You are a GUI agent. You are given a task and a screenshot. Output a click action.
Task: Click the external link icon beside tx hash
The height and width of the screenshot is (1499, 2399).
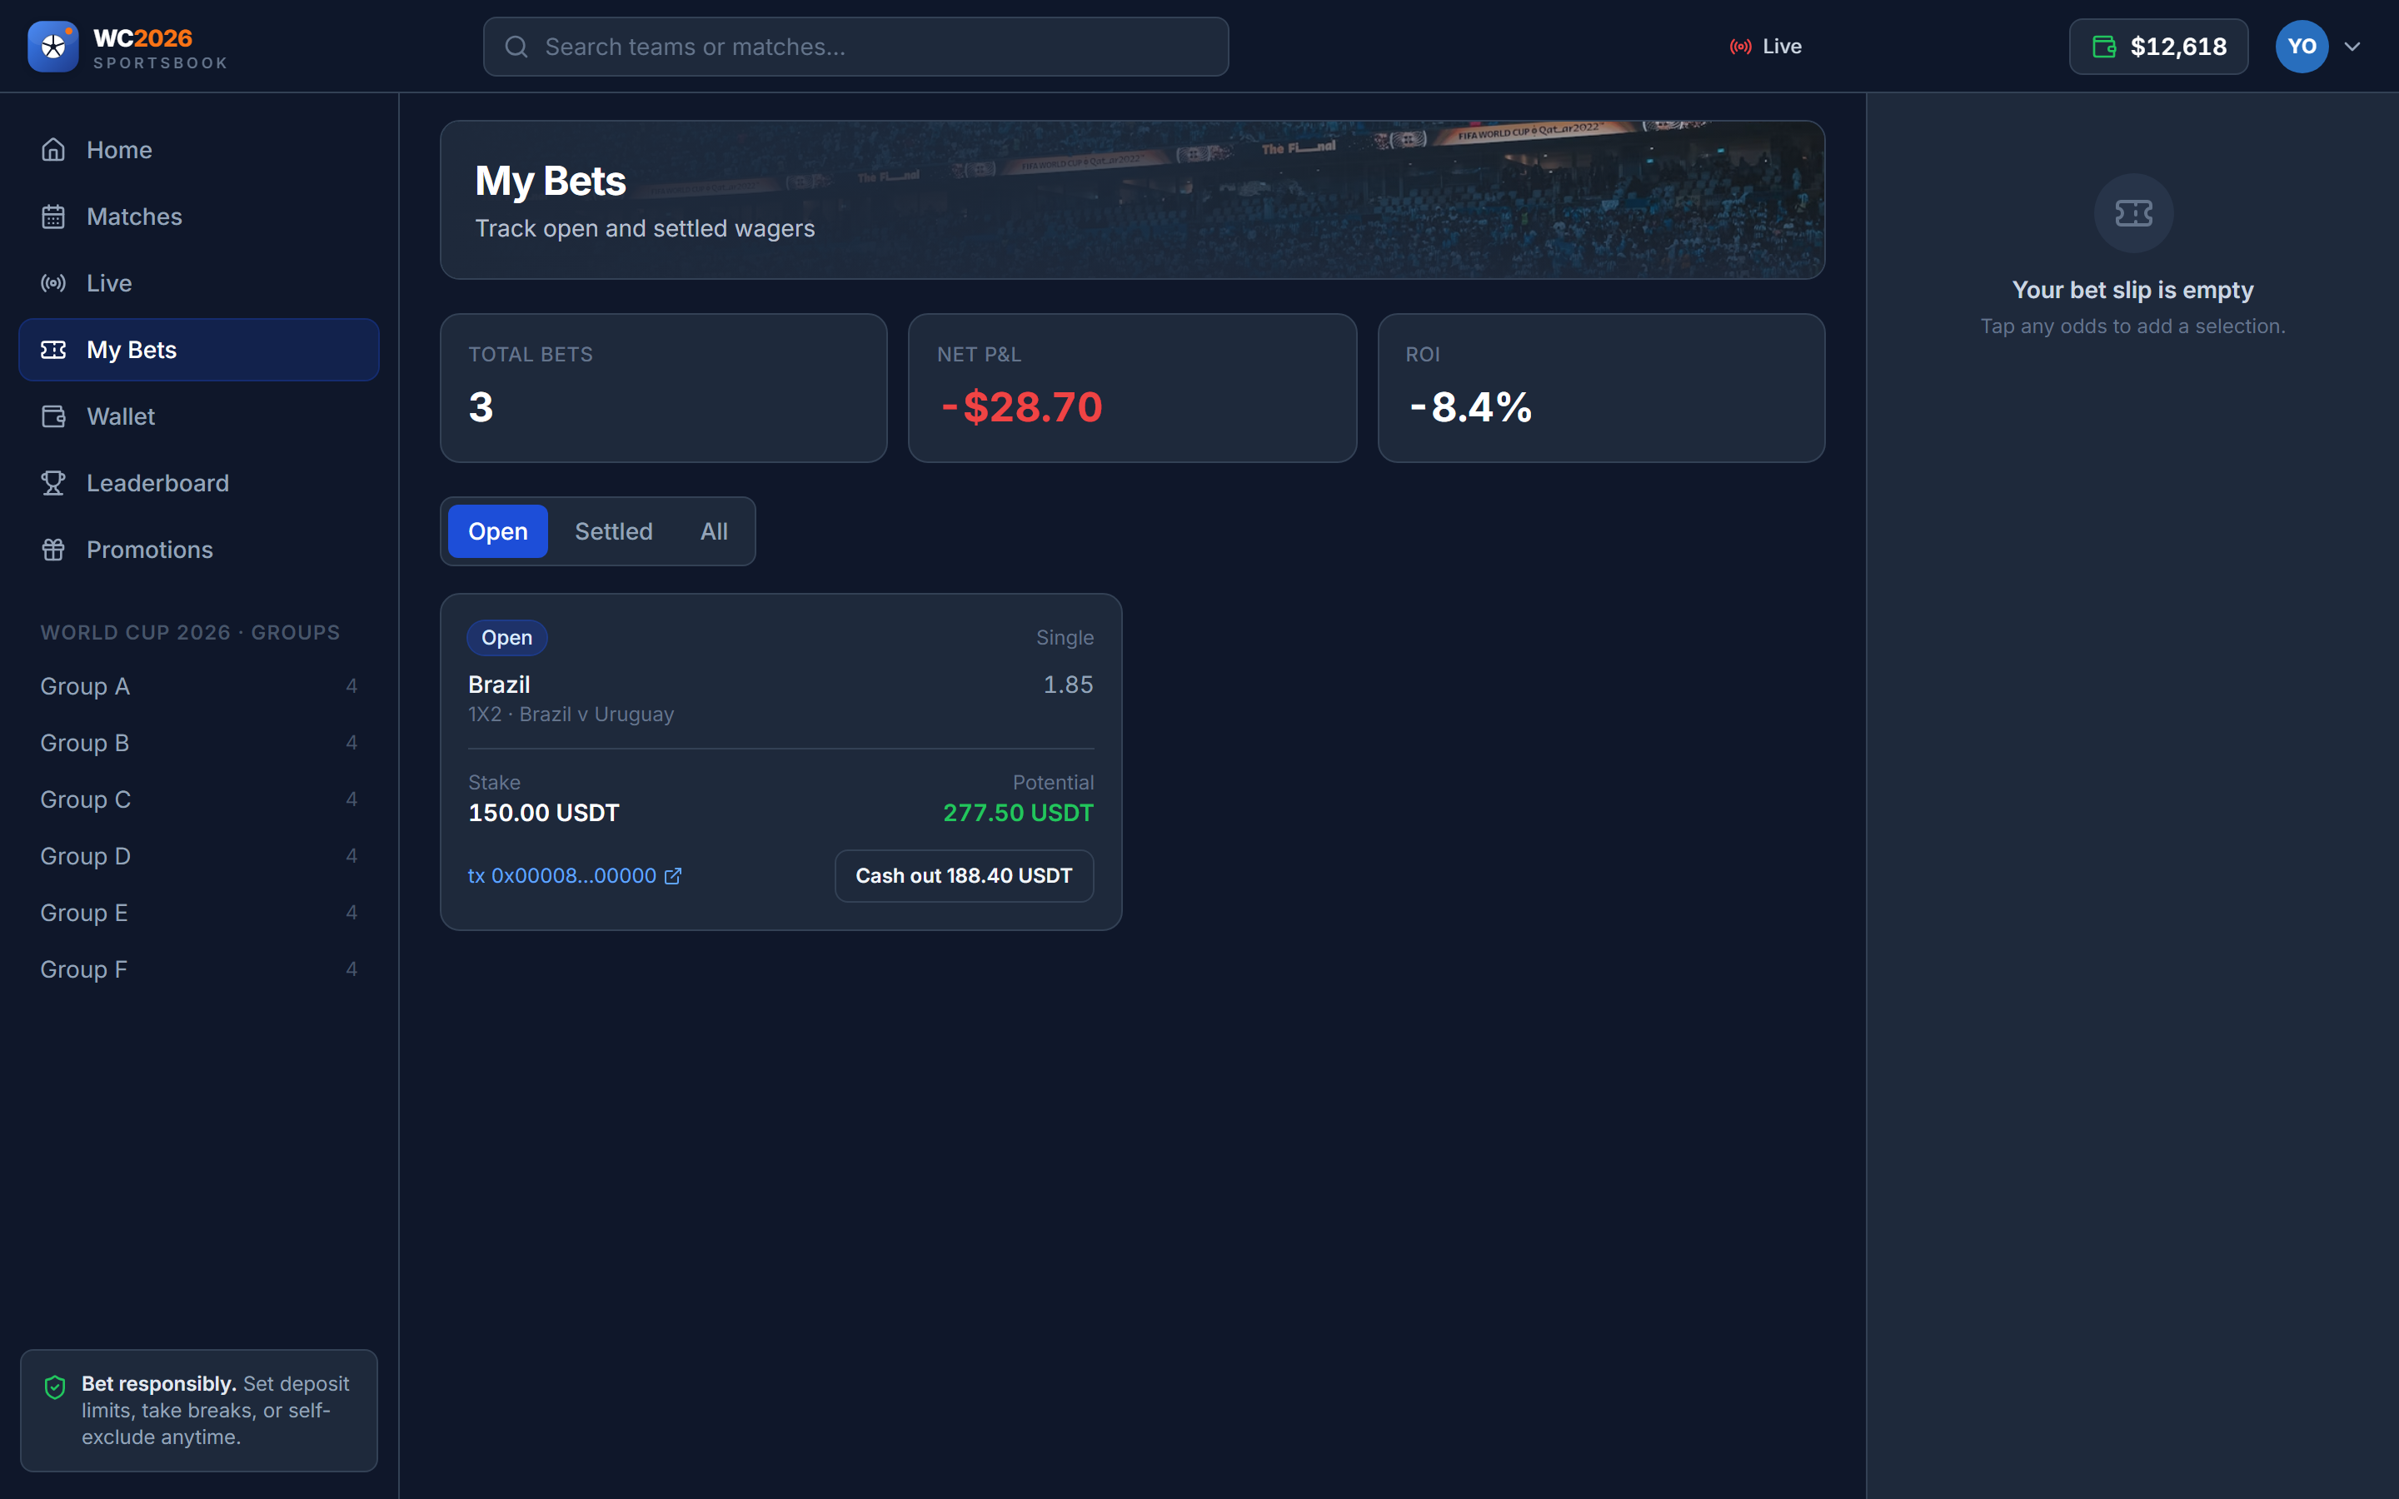tap(672, 876)
